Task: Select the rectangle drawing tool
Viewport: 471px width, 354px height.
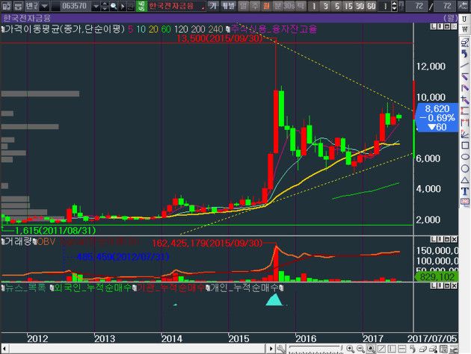Action: pyautogui.click(x=465, y=146)
